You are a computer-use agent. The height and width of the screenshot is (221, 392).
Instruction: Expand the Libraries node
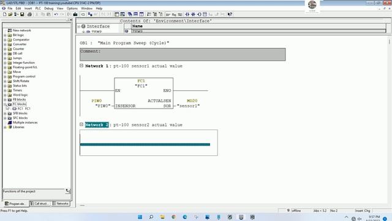(x=5, y=127)
